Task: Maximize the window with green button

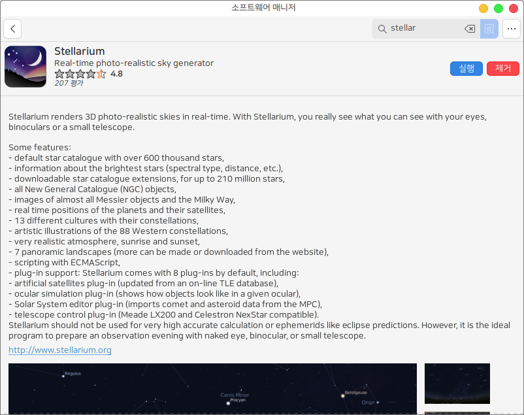Action: click(x=498, y=8)
